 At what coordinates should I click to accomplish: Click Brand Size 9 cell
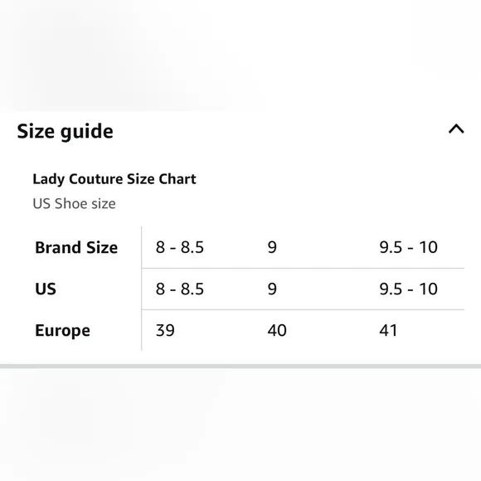tap(272, 247)
